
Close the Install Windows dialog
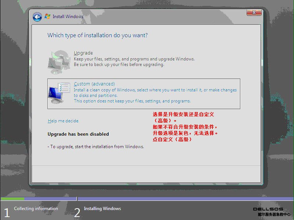coord(254,13)
